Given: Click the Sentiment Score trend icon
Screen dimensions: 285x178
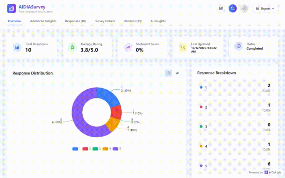Looking at the screenshot, I should point(128,48).
